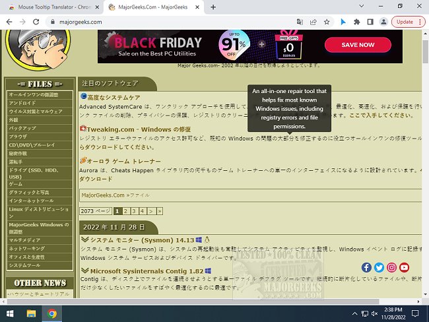The image size is (429, 322).
Task: Open MajorGeeks Facebook page icon
Action: [x=366, y=267]
